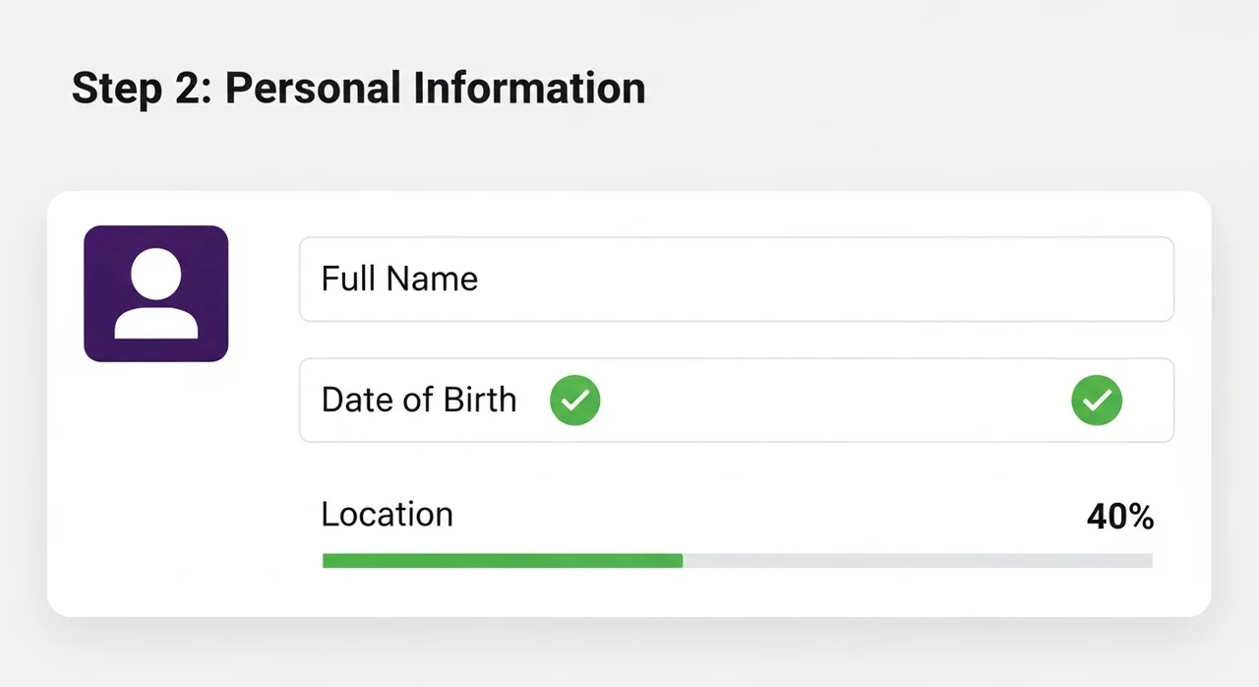
Task: Click the Step 2 text in heading
Action: click(139, 89)
